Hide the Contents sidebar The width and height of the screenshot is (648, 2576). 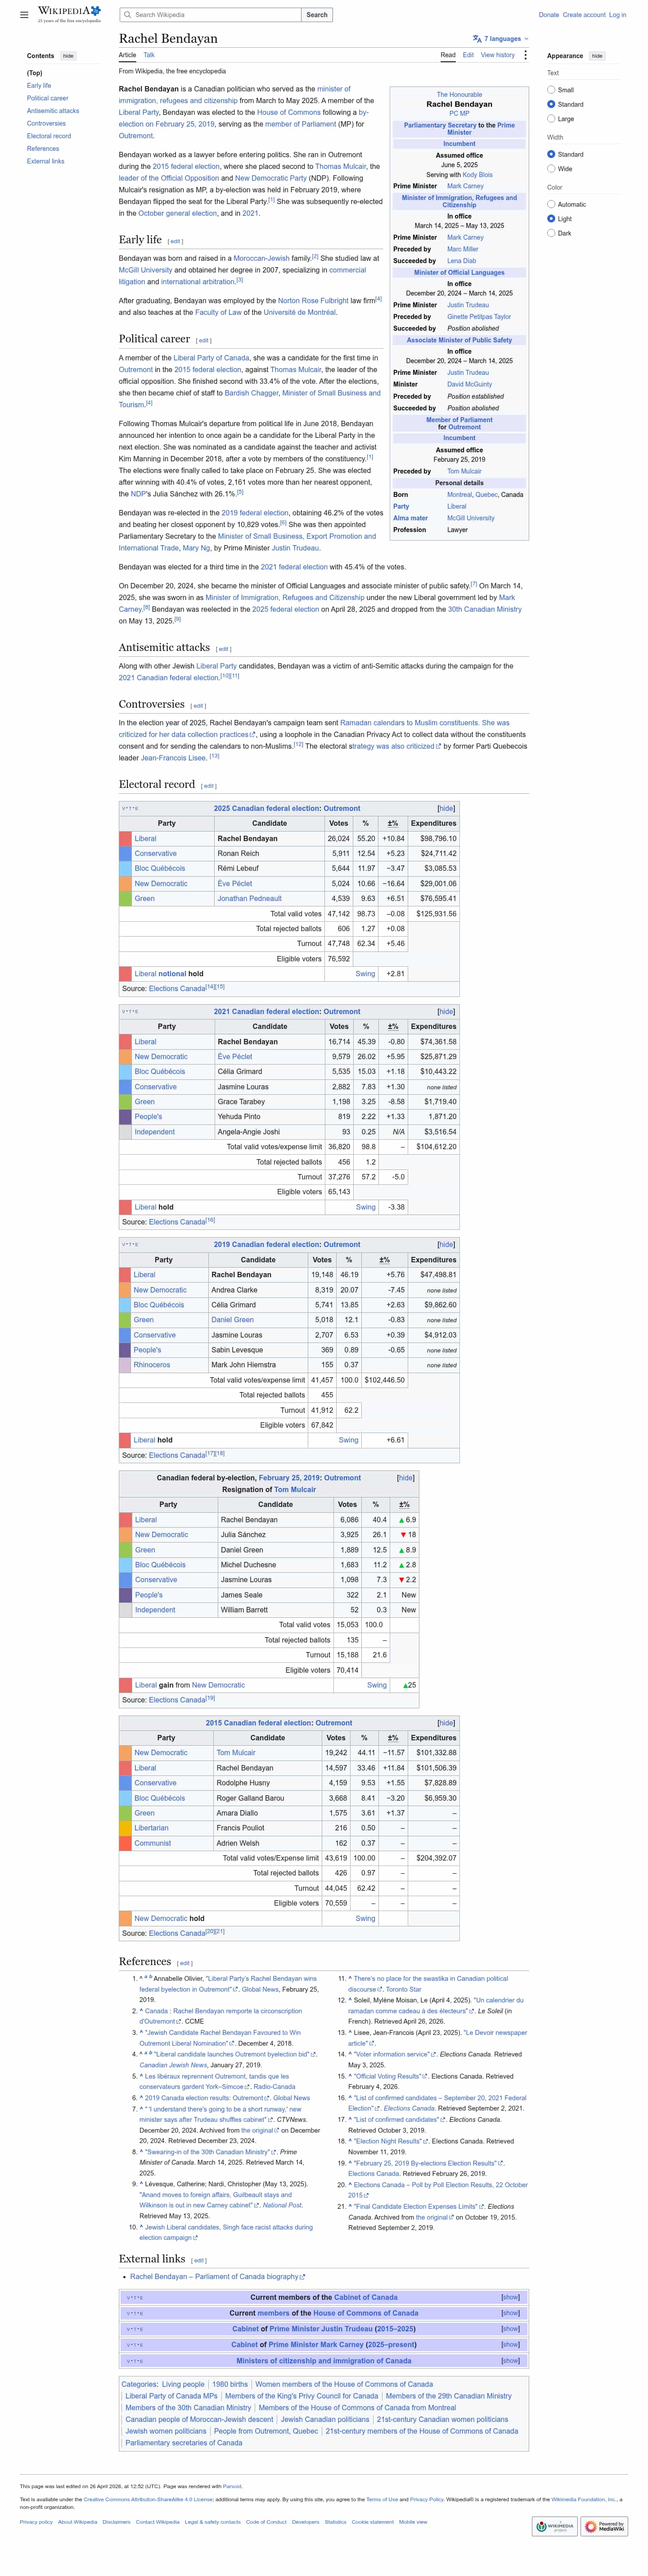68,56
